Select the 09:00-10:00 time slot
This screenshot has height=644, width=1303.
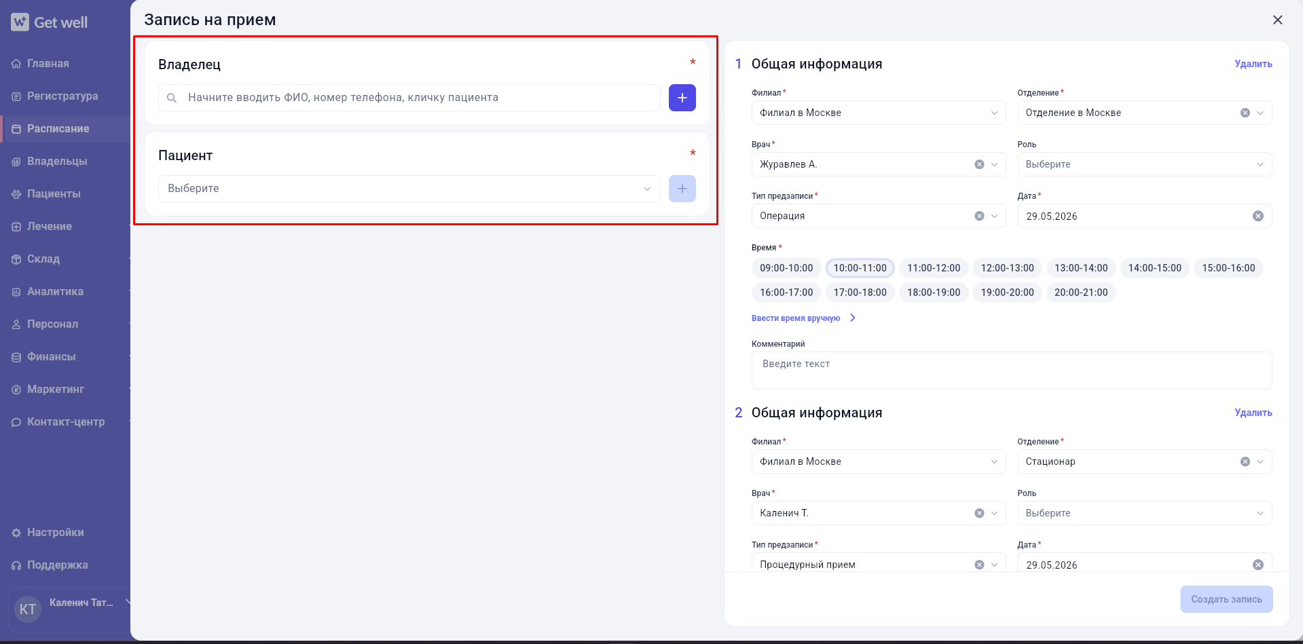point(786,268)
